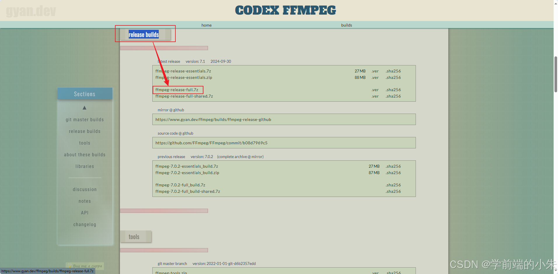The image size is (558, 274).
Task: Open notes from the sidebar
Action: (85, 201)
